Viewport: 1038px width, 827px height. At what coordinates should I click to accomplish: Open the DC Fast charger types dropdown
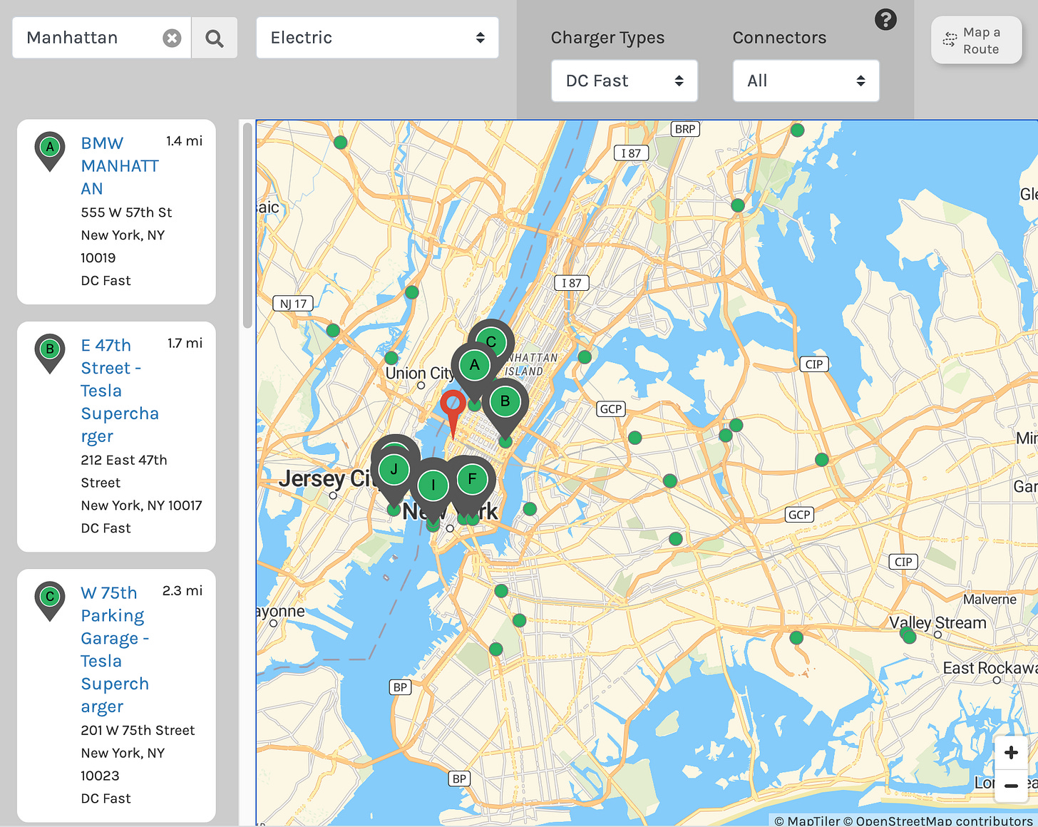coord(625,81)
